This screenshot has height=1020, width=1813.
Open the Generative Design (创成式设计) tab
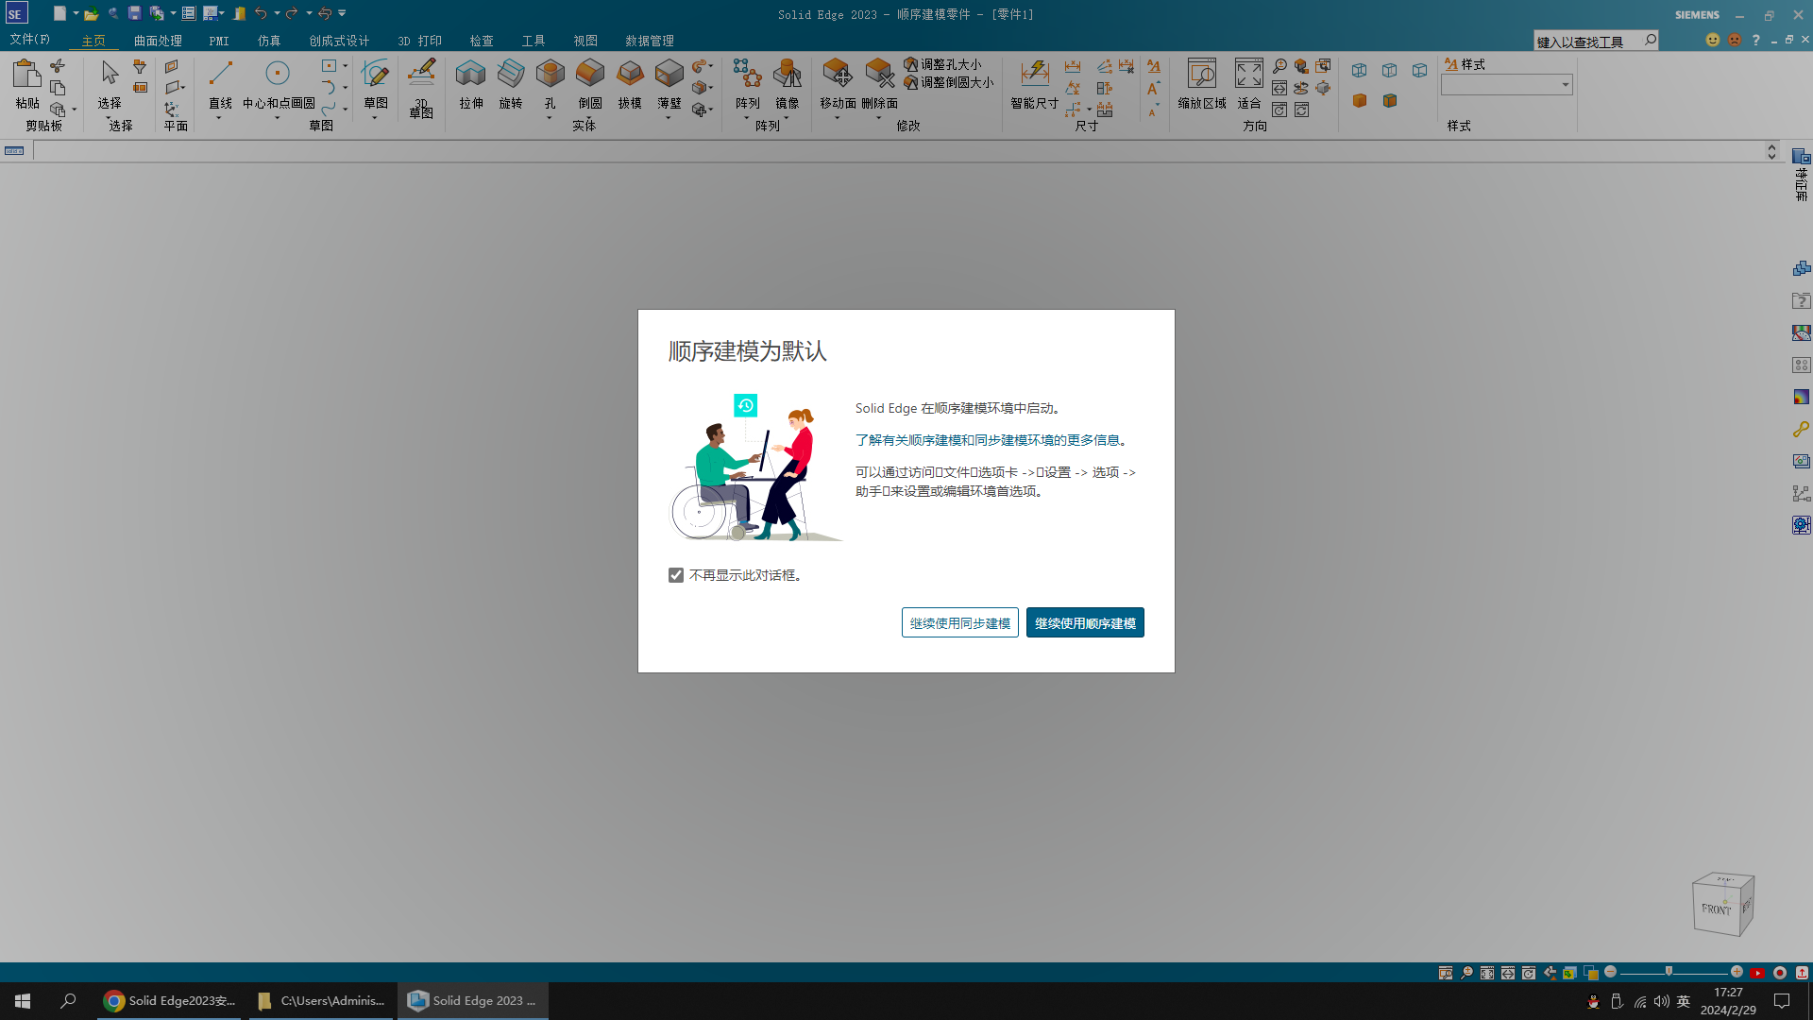[339, 41]
